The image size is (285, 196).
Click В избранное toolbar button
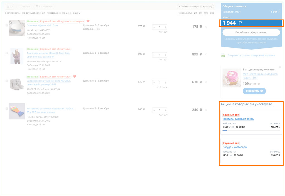click(44, 7)
